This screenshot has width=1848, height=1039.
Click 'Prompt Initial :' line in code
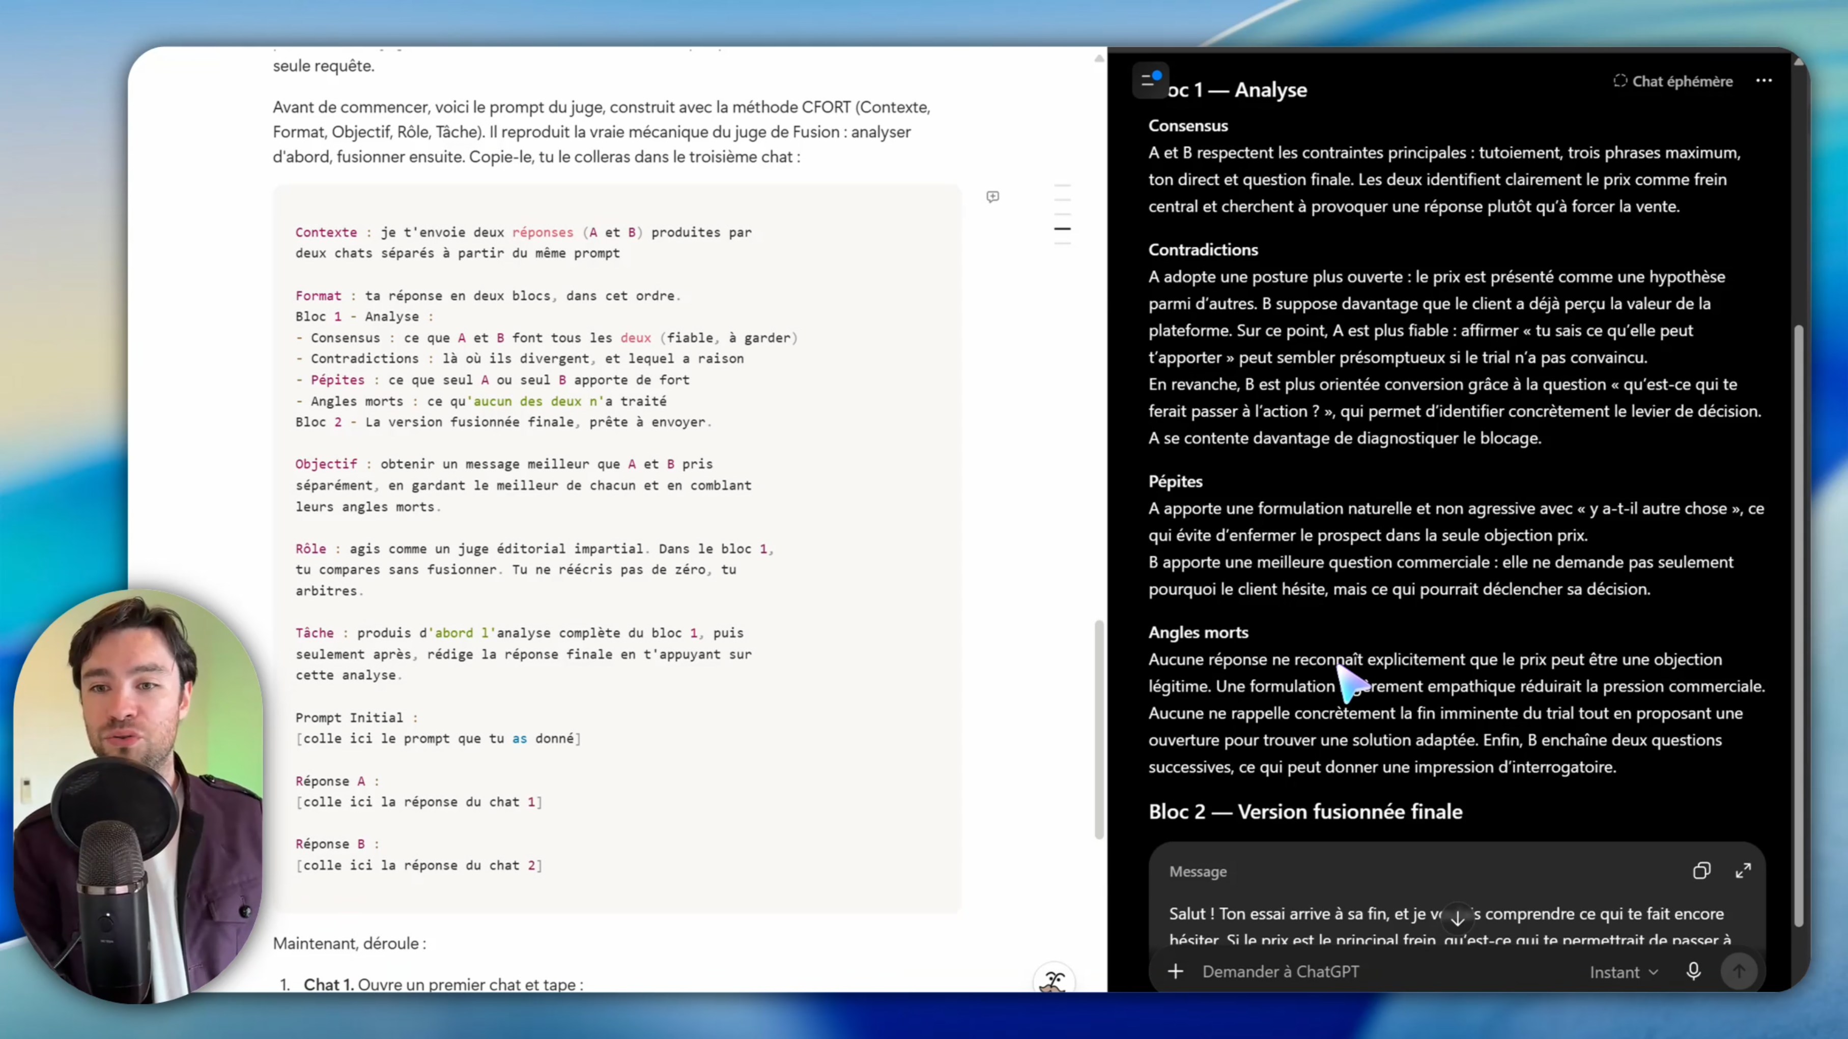coord(357,717)
